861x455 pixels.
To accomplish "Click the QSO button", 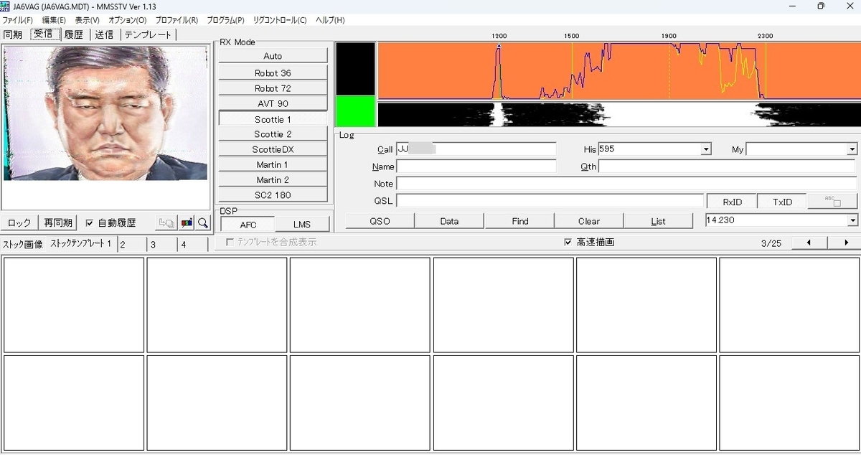I will (380, 221).
